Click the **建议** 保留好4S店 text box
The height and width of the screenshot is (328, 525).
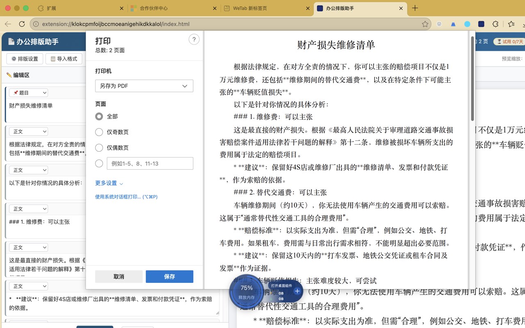(x=114, y=304)
